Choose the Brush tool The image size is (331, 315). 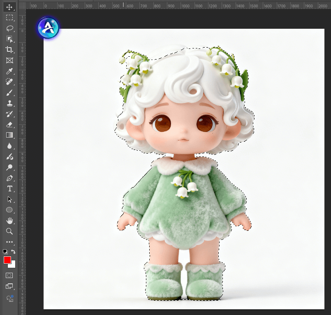click(9, 92)
